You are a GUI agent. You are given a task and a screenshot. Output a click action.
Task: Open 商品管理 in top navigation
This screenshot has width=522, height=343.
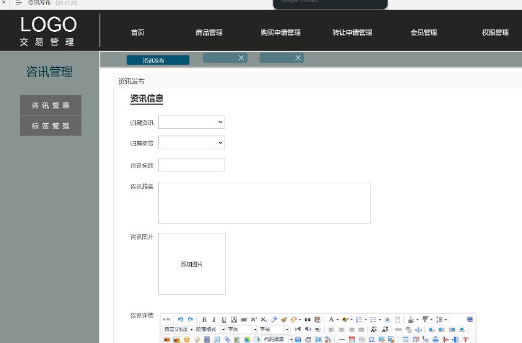point(209,33)
